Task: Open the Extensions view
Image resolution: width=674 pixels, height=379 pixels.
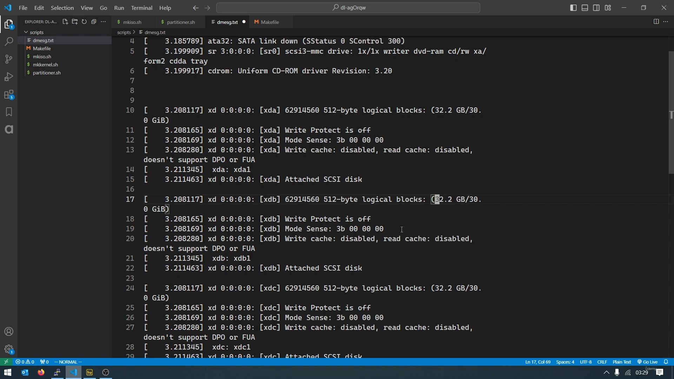Action: (9, 94)
